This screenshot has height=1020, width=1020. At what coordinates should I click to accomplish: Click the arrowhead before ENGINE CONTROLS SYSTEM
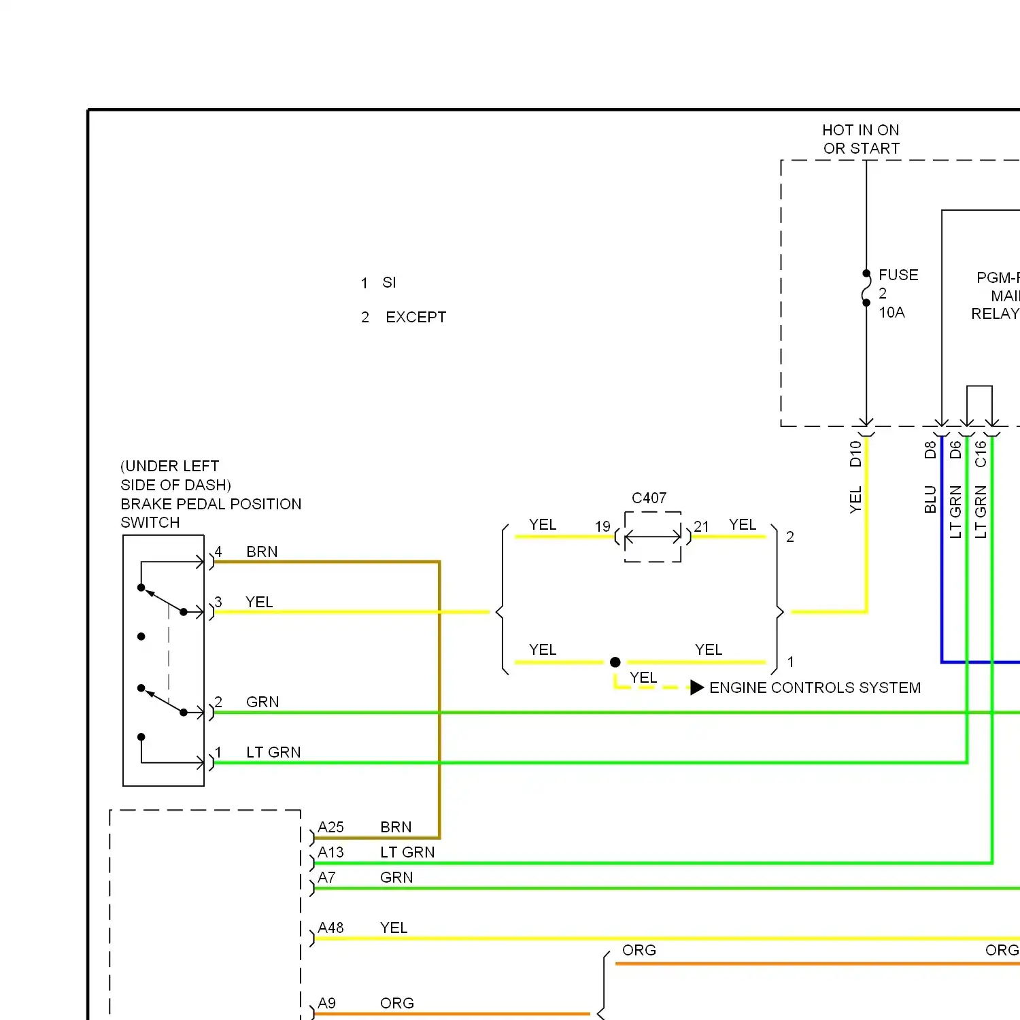[x=697, y=687]
